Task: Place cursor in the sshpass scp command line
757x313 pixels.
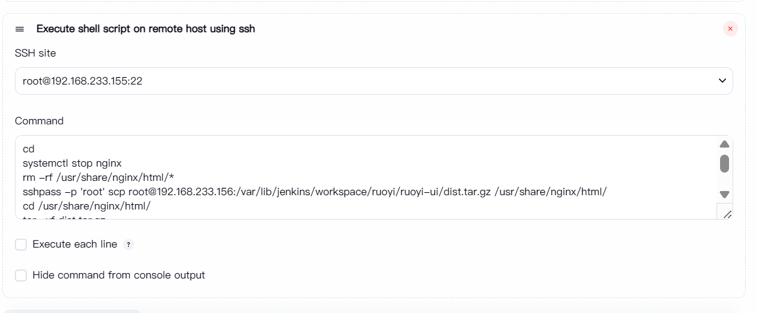Action: [x=314, y=192]
